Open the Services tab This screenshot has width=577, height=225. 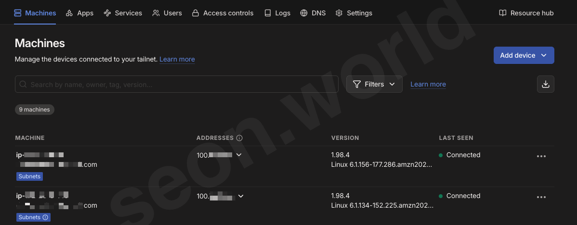point(123,13)
